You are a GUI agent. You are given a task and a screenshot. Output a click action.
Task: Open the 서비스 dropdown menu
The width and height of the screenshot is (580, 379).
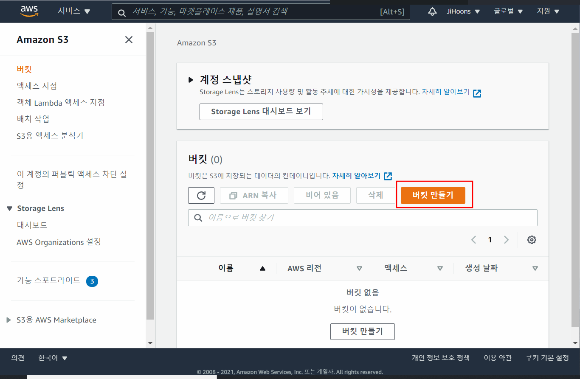pyautogui.click(x=74, y=11)
